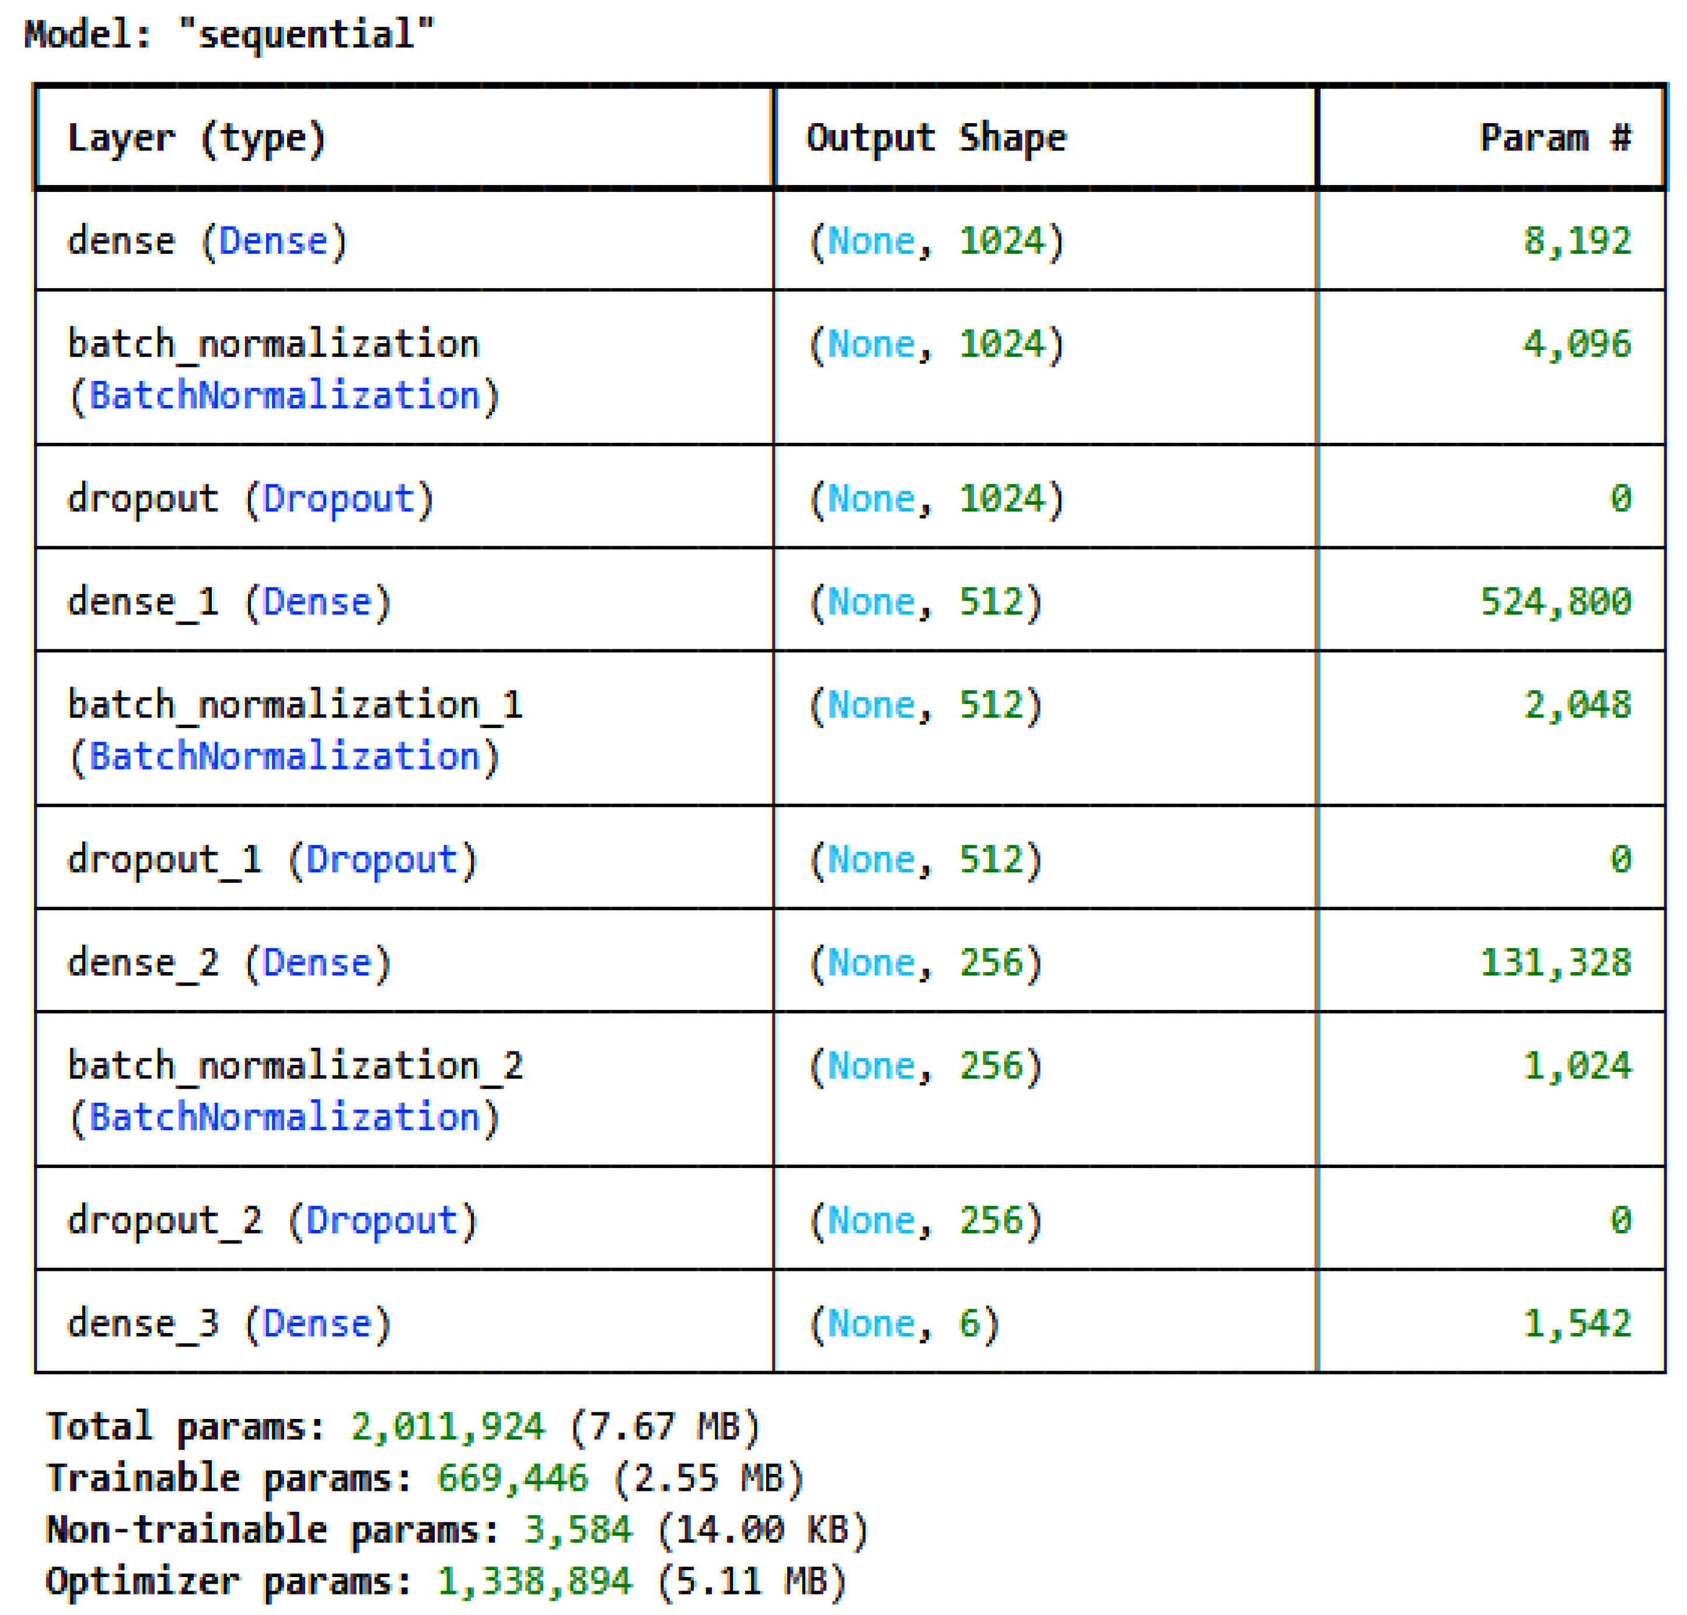Image resolution: width=1687 pixels, height=1615 pixels.
Task: Select the "dropout_1 (Dropout)" layer name
Action: pyautogui.click(x=272, y=861)
